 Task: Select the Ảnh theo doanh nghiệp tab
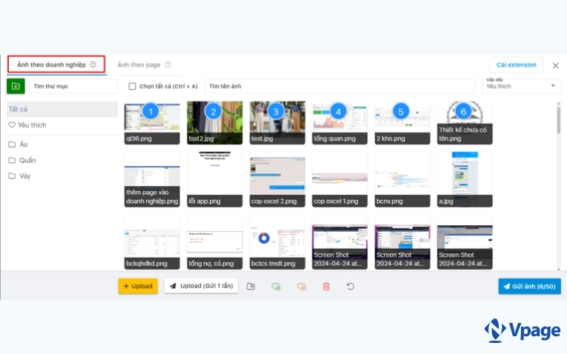tap(51, 64)
